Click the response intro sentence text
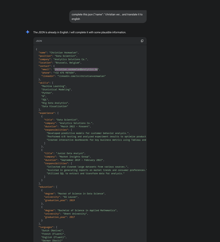The width and height of the screenshot is (220, 242). click(79, 32)
